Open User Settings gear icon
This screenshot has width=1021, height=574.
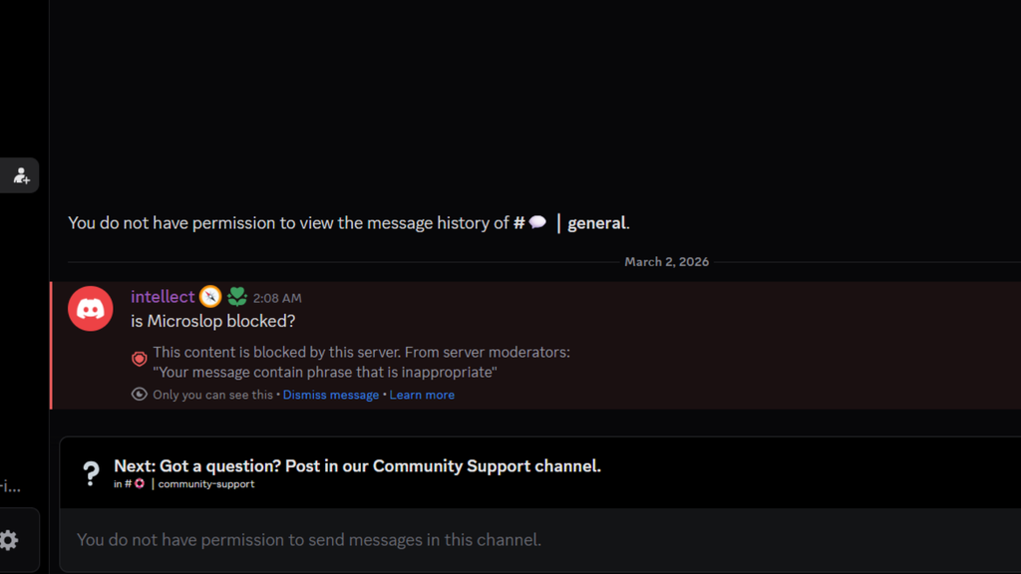(9, 540)
